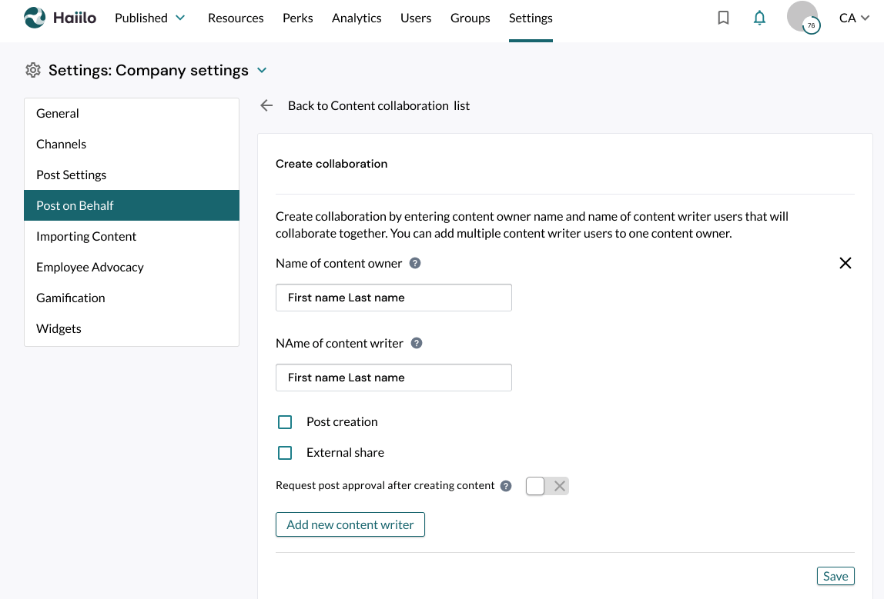Click the Save button
This screenshot has width=884, height=599.
click(835, 576)
